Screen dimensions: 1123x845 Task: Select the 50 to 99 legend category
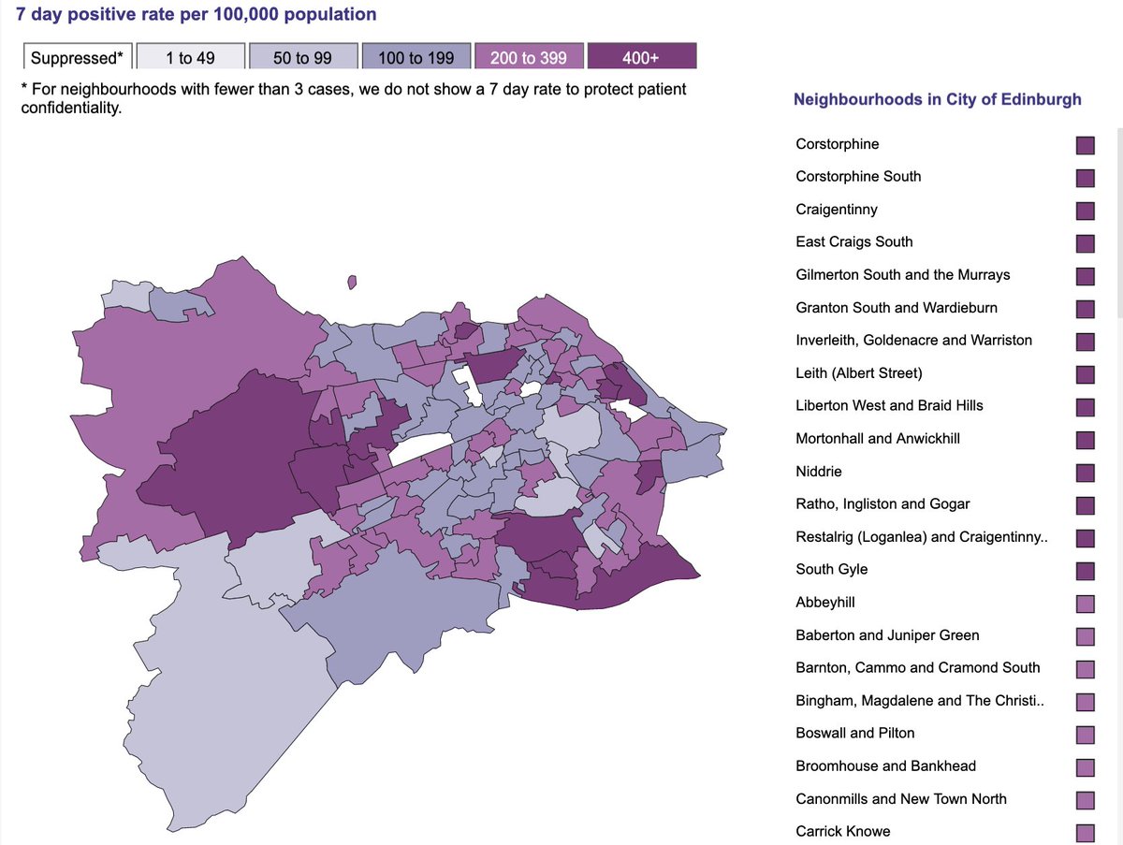(302, 56)
